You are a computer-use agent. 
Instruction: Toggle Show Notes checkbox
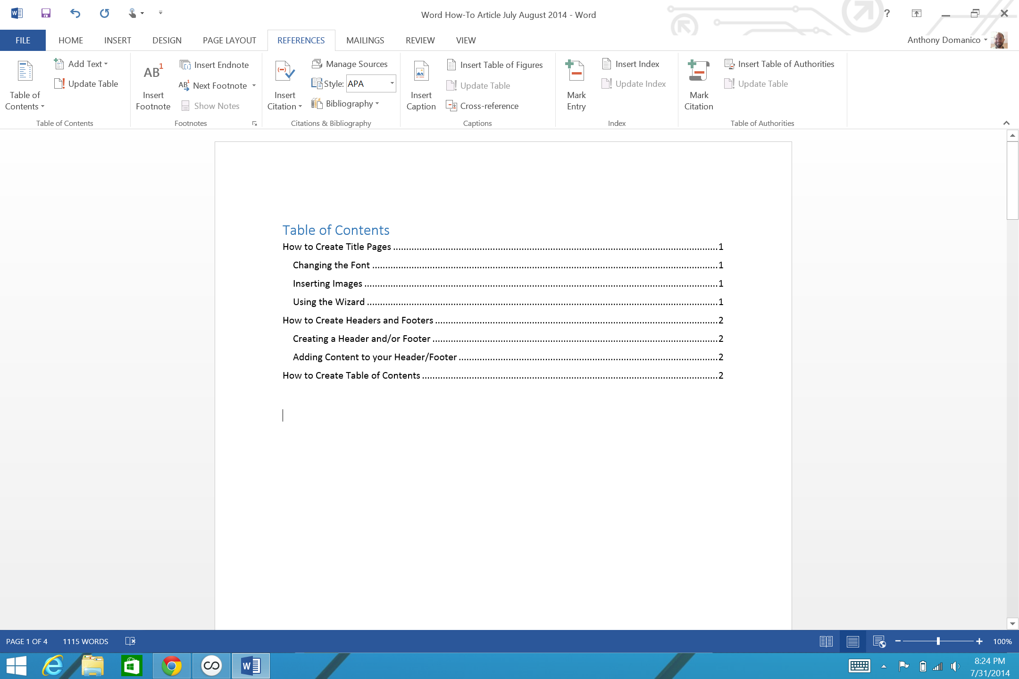(211, 105)
